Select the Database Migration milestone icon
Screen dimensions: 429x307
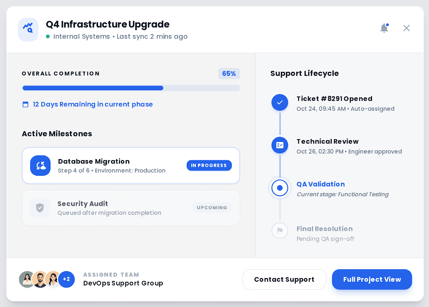coord(40,165)
